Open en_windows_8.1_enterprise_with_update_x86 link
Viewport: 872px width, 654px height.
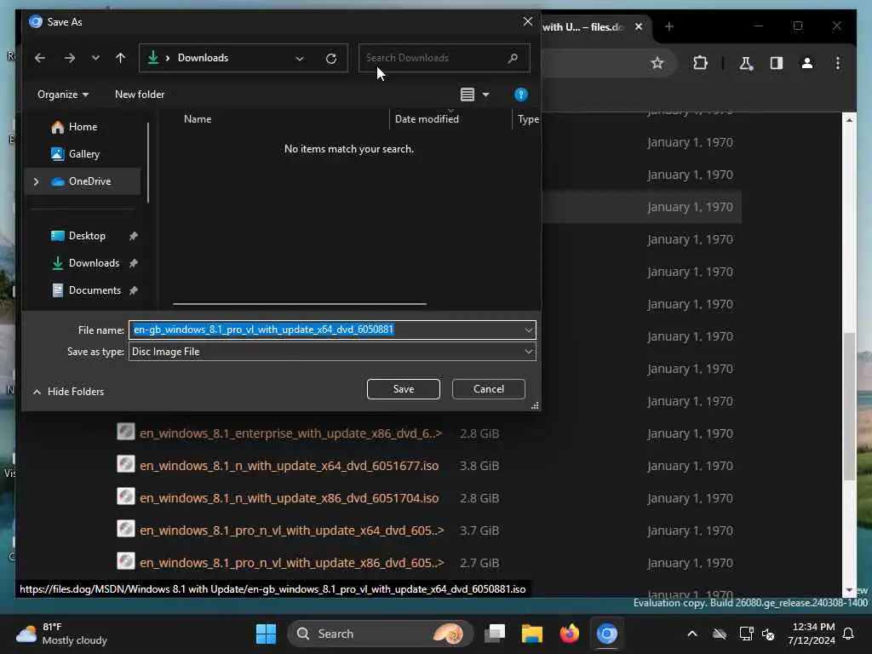click(291, 433)
